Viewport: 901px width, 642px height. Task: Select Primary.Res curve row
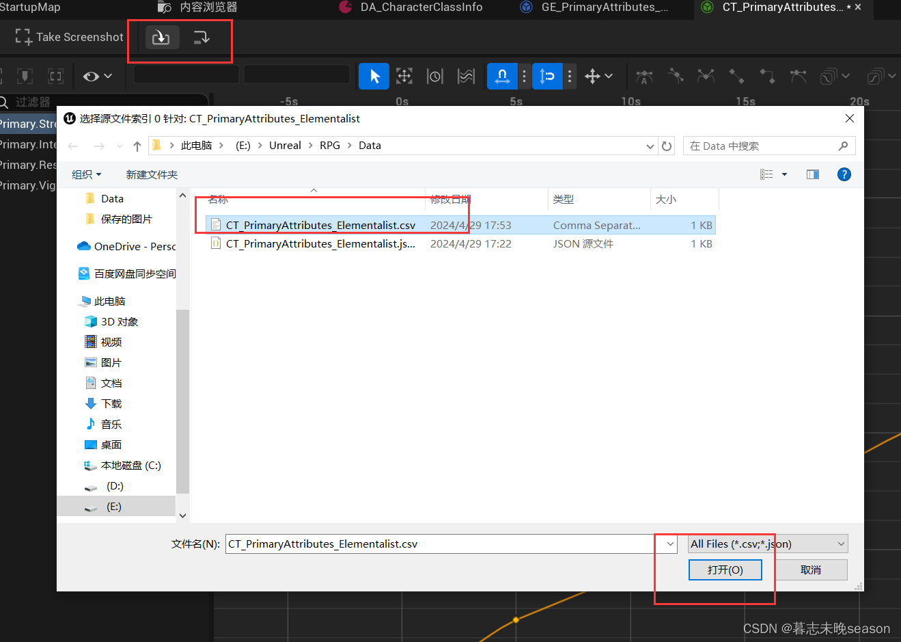coord(28,165)
